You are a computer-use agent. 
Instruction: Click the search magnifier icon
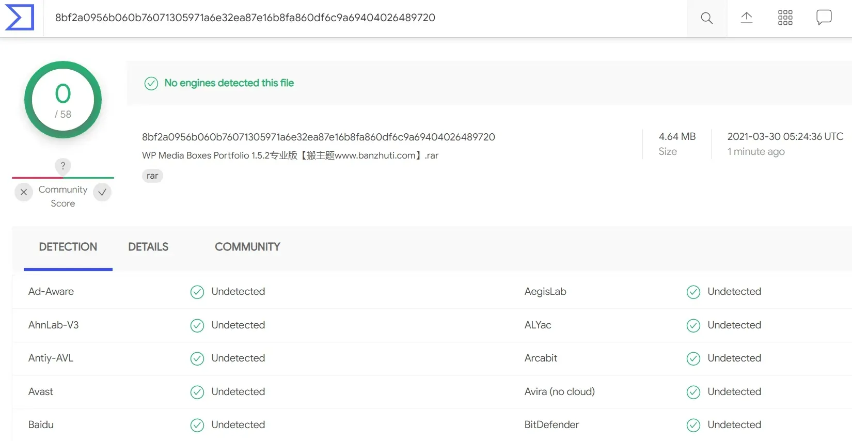click(x=706, y=18)
